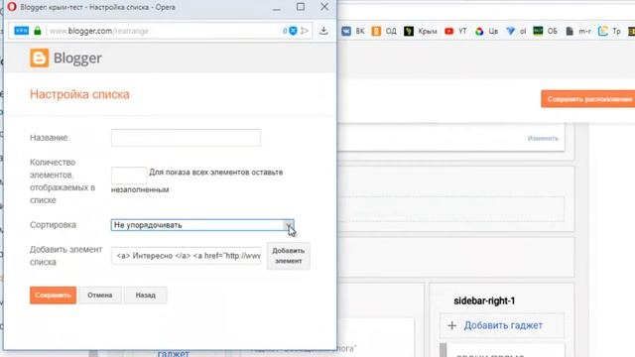The image size is (635, 357).
Task: Click the Blogger logo icon
Action: click(x=40, y=58)
